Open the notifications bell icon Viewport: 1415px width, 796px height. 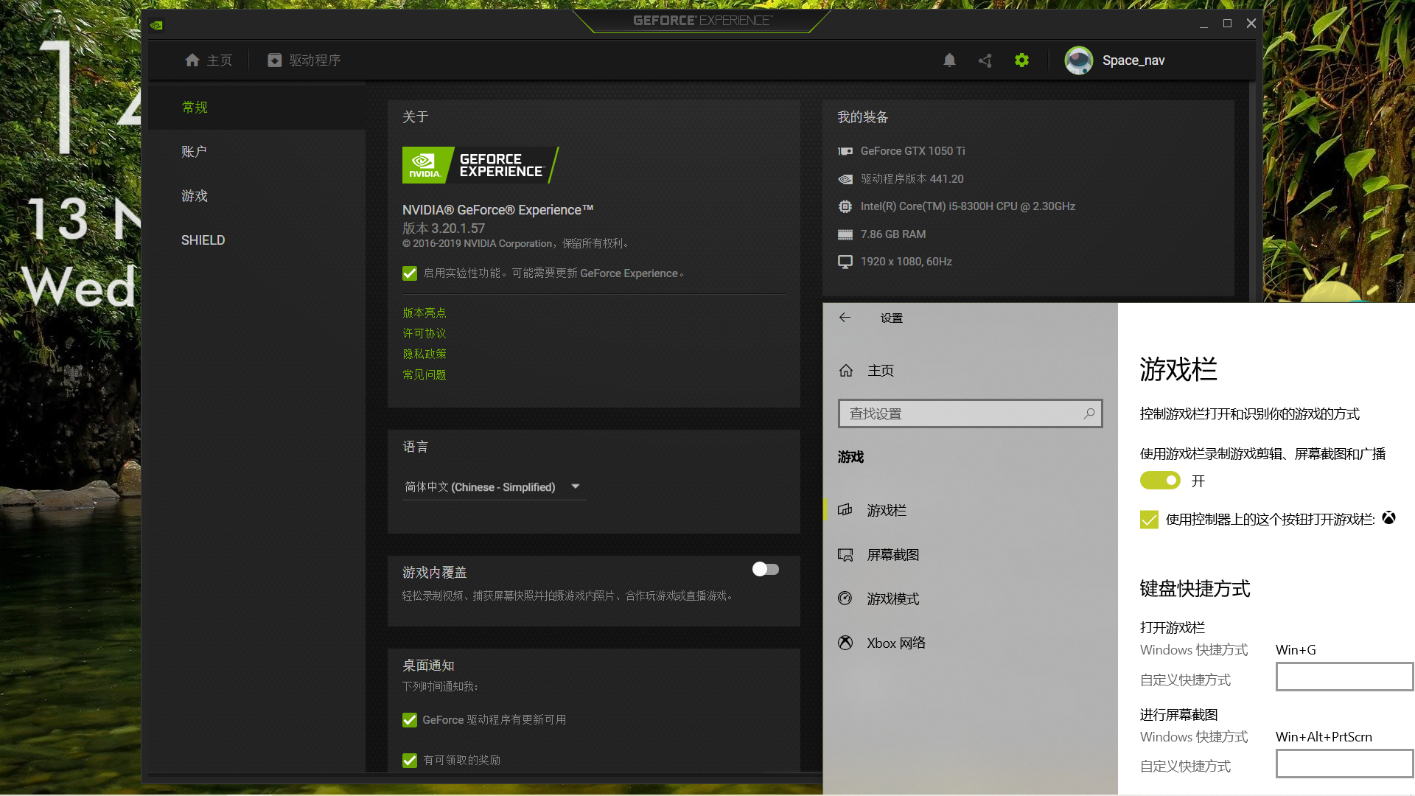tap(949, 60)
